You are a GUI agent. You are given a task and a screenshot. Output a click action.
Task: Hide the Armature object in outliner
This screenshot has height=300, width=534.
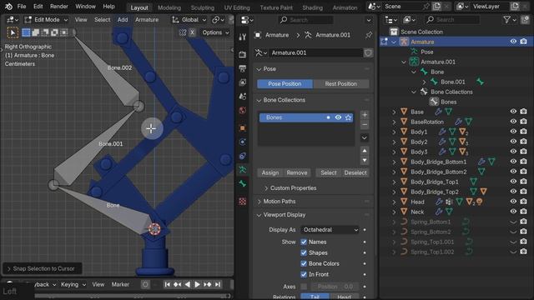click(513, 42)
